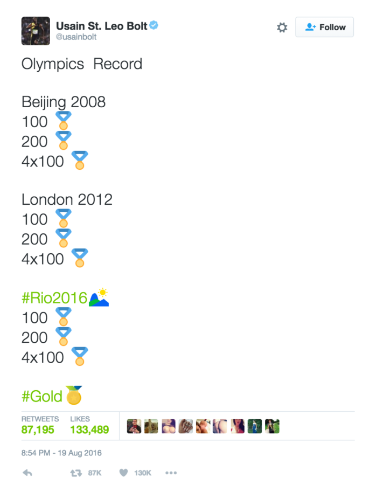Follow Usain Bolt's account
The image size is (377, 485).
point(324,27)
